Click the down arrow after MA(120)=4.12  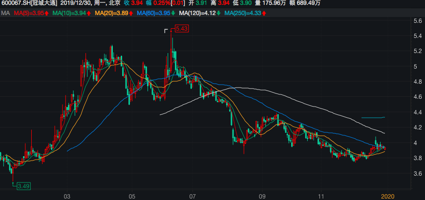(218, 12)
